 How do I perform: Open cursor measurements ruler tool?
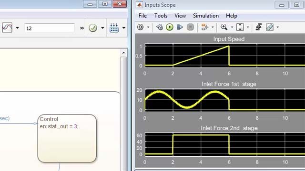[x=270, y=27]
